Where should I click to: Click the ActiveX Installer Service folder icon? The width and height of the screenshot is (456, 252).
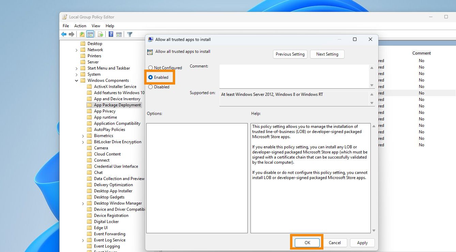[x=89, y=87]
